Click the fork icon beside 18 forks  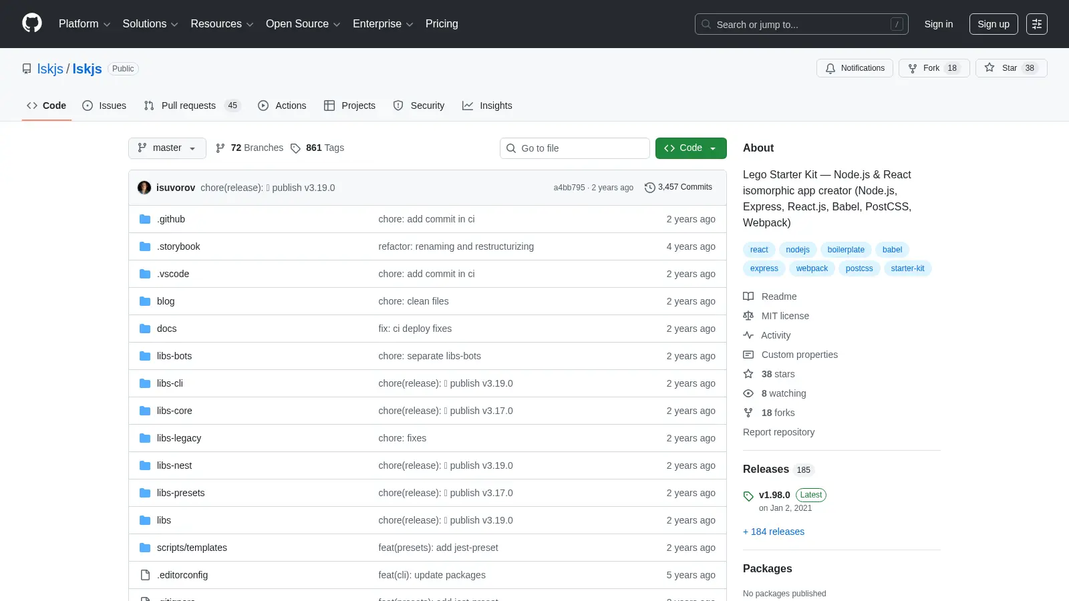pos(748,413)
